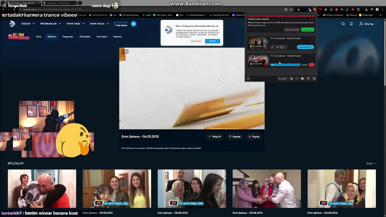Open Chrome downloads icon in toolbar
Image resolution: width=386 pixels, height=217 pixels.
point(366,9)
